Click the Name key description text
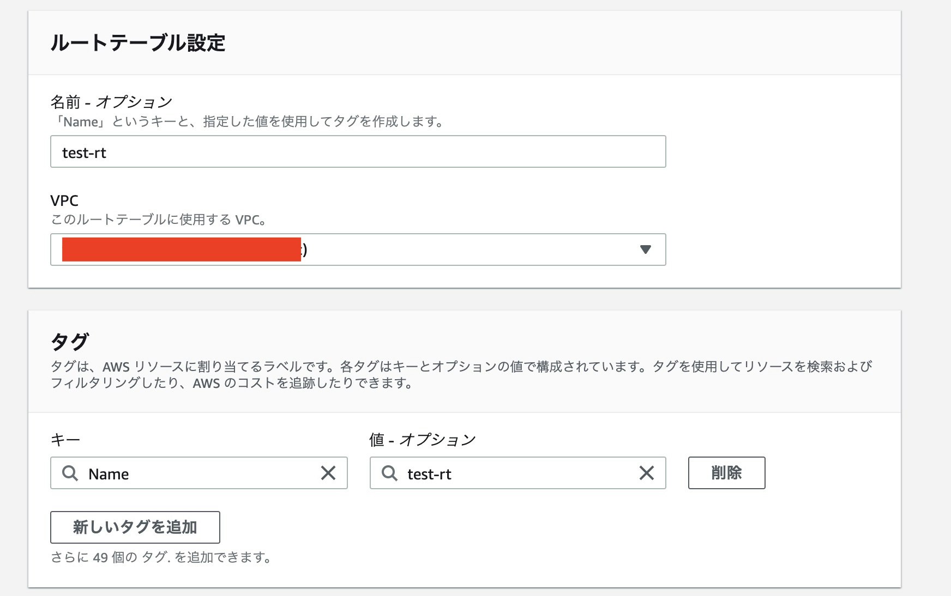The height and width of the screenshot is (596, 951). (245, 121)
